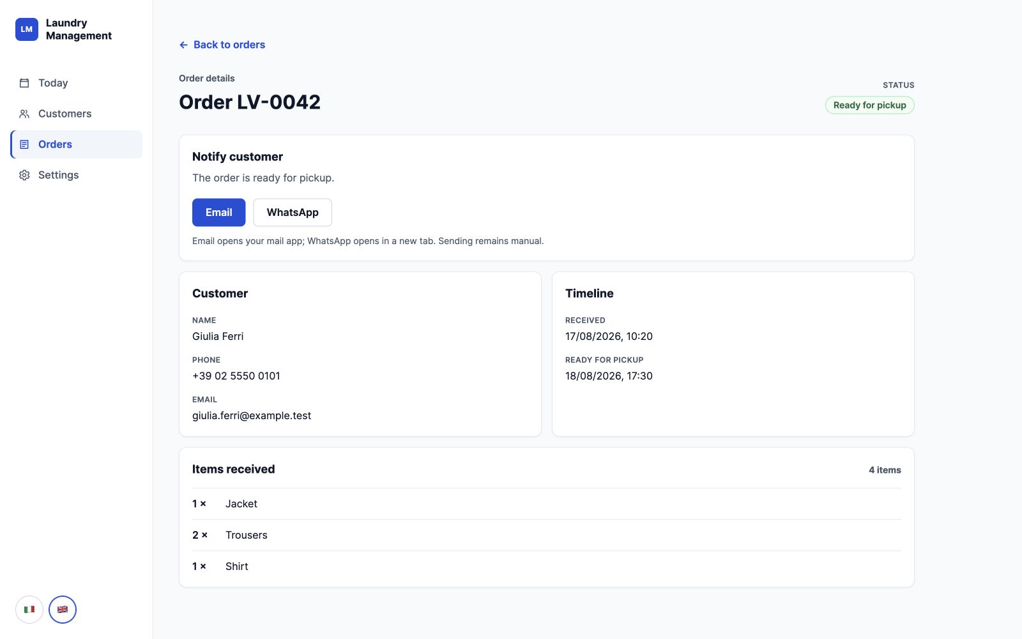Viewport: 1022px width, 639px height.
Task: Click the Notify customer heading
Action: (x=238, y=157)
